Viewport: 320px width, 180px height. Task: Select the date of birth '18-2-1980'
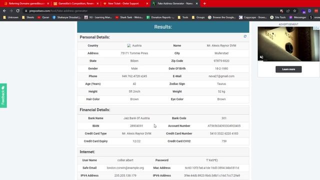(x=221, y=68)
